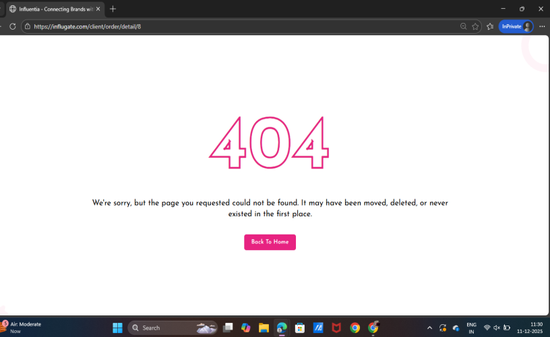The width and height of the screenshot is (550, 337).
Task: Open Microsoft Store from taskbar
Action: [x=300, y=328]
